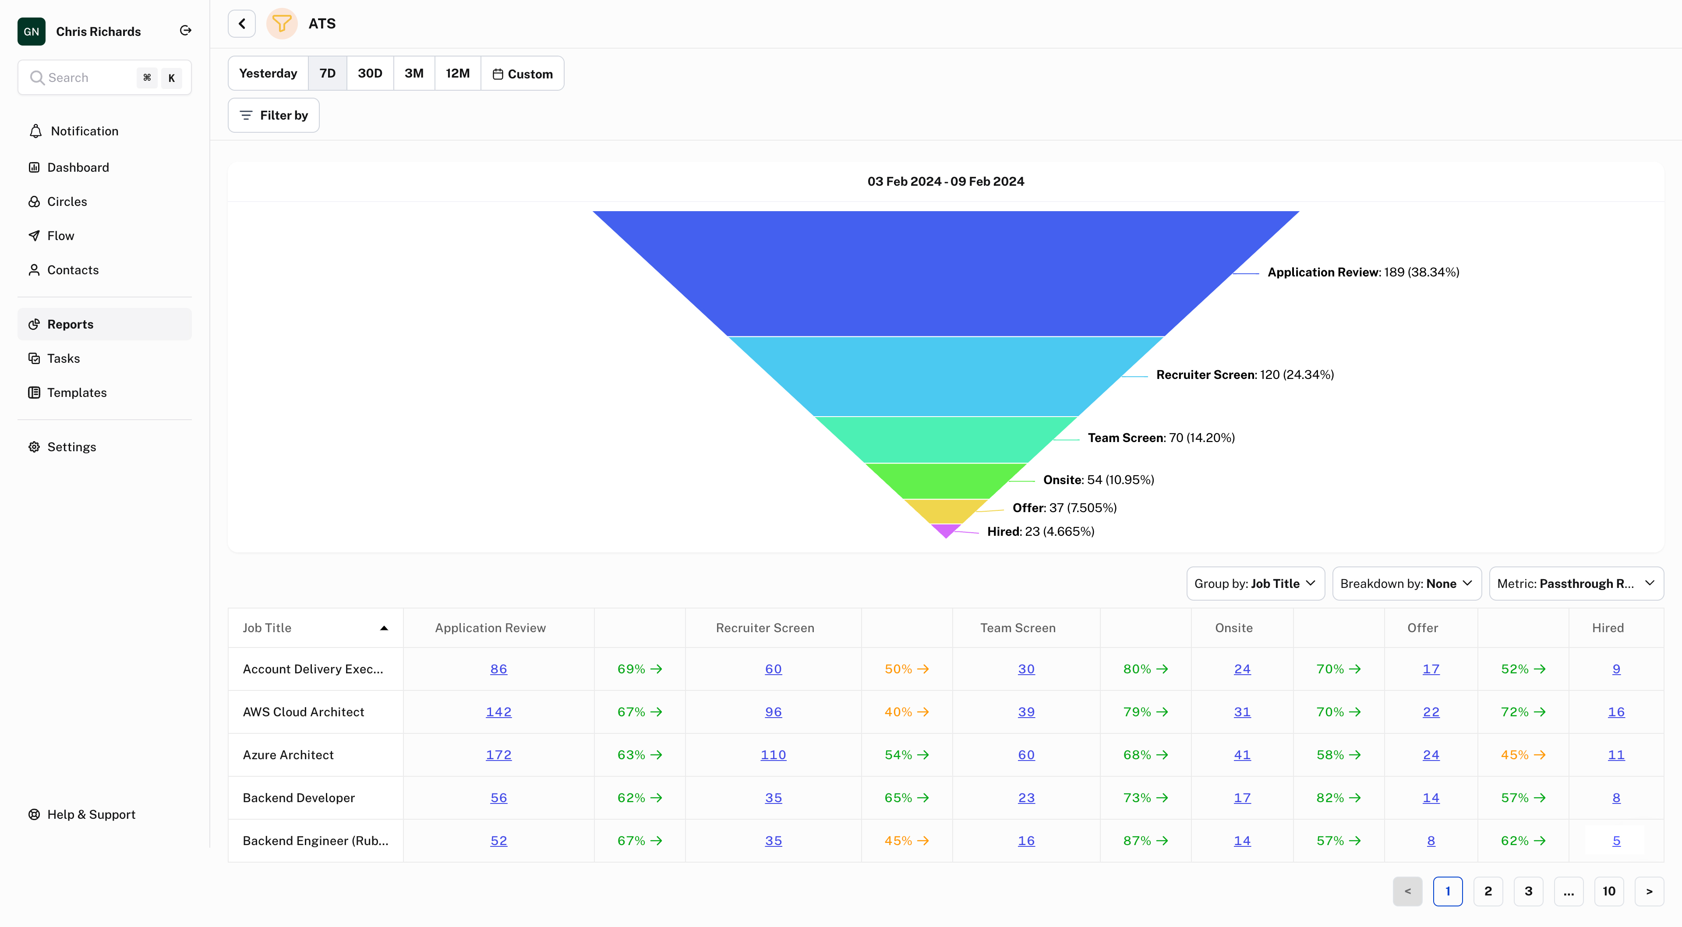Click the Filter by button
This screenshot has width=1682, height=927.
(x=273, y=115)
